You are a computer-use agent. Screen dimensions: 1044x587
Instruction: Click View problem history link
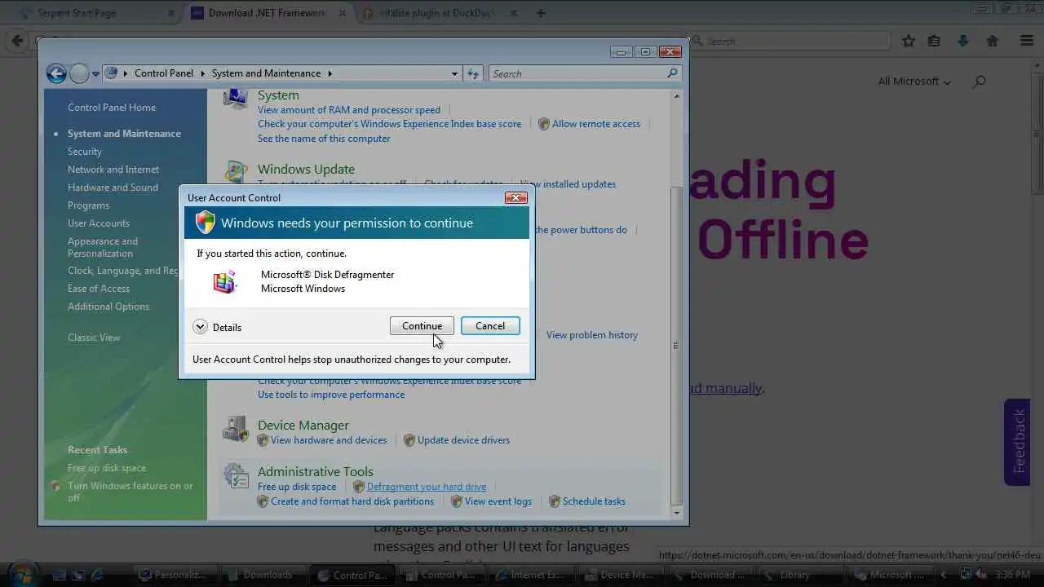pyautogui.click(x=592, y=335)
